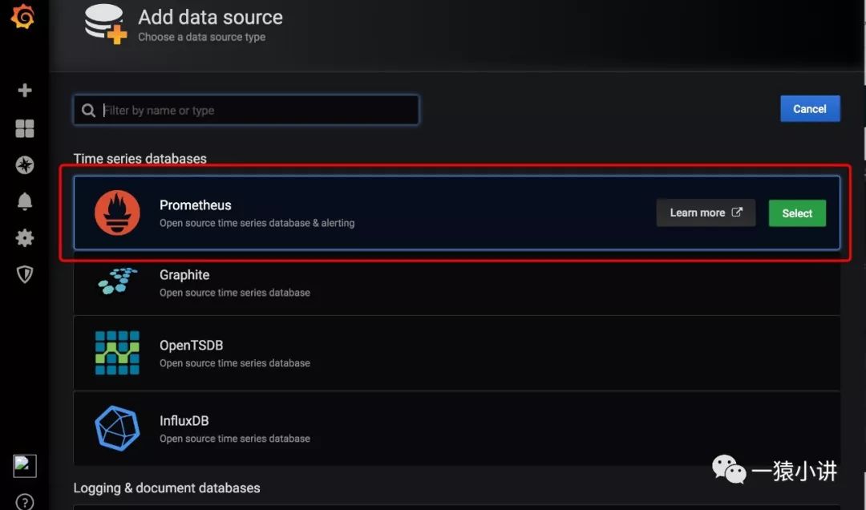Open the Grafana home logo
Screen dimensions: 866x510
tap(22, 15)
